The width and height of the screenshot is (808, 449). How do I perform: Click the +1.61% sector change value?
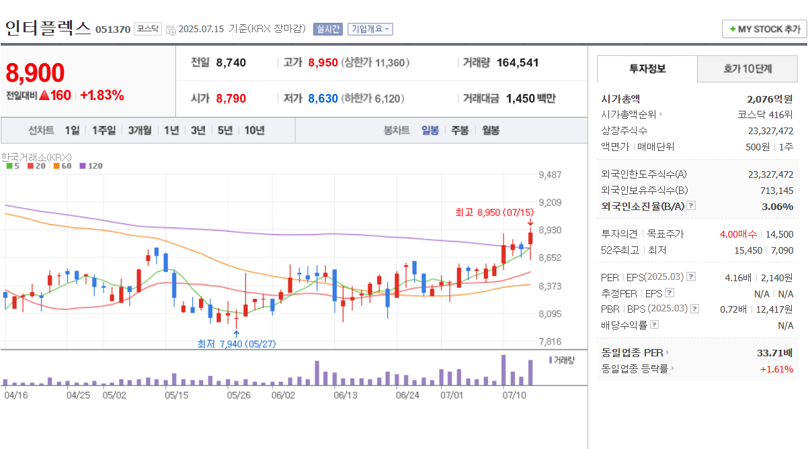click(776, 368)
